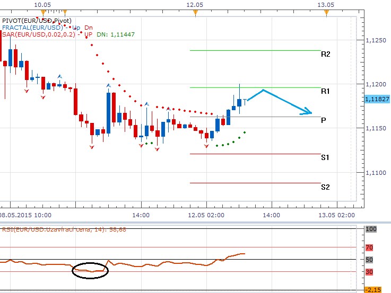Select the FRACTAL(EUR/USD) indicator label
Screen dimensions: 391x293
pyautogui.click(x=31, y=27)
